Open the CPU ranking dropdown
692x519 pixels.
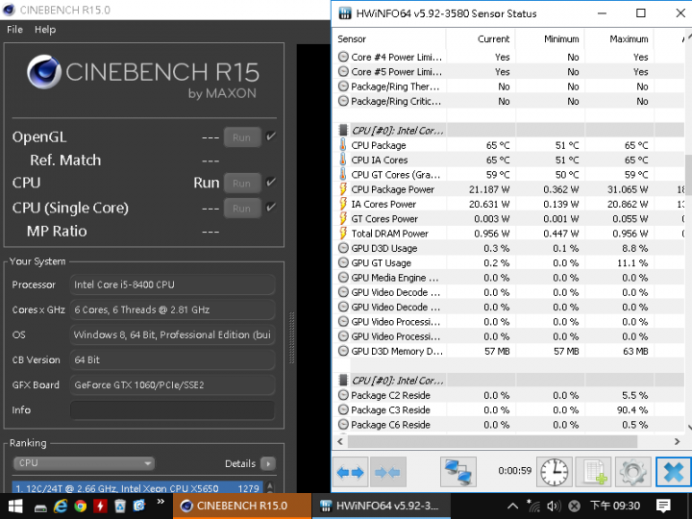click(84, 463)
